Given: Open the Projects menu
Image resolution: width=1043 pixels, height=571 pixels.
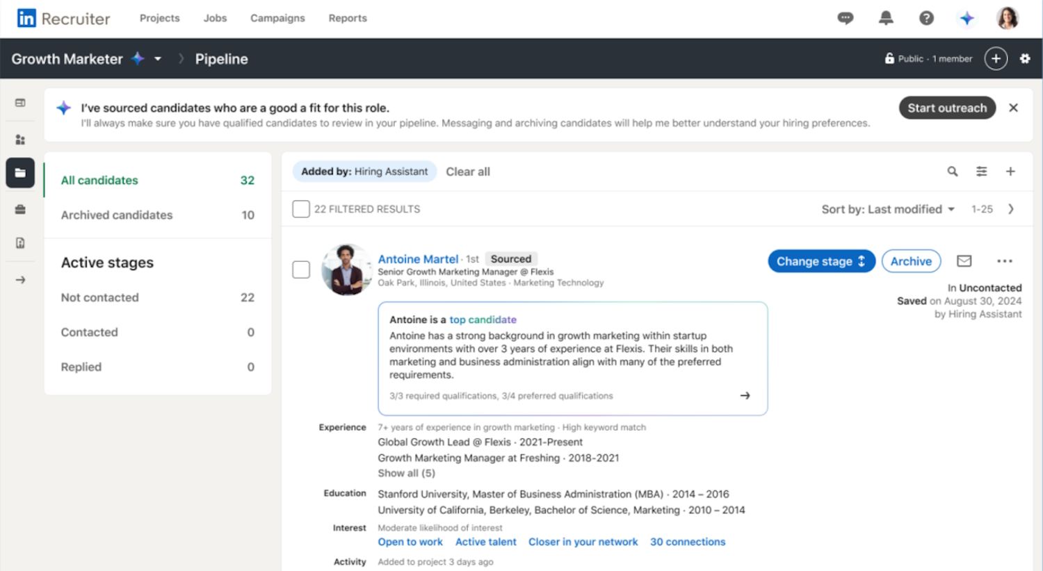Looking at the screenshot, I should (x=159, y=18).
